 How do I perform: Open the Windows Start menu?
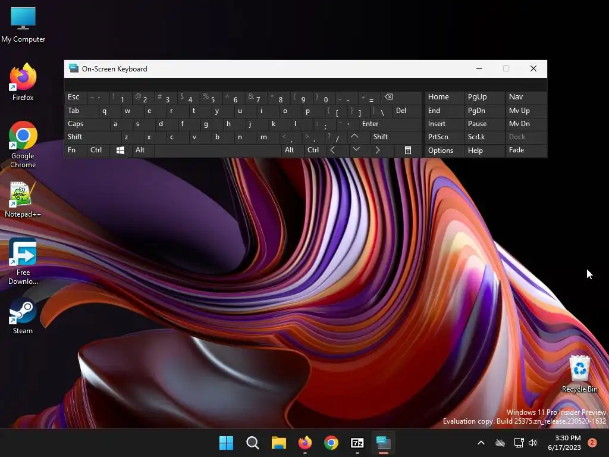tap(226, 443)
